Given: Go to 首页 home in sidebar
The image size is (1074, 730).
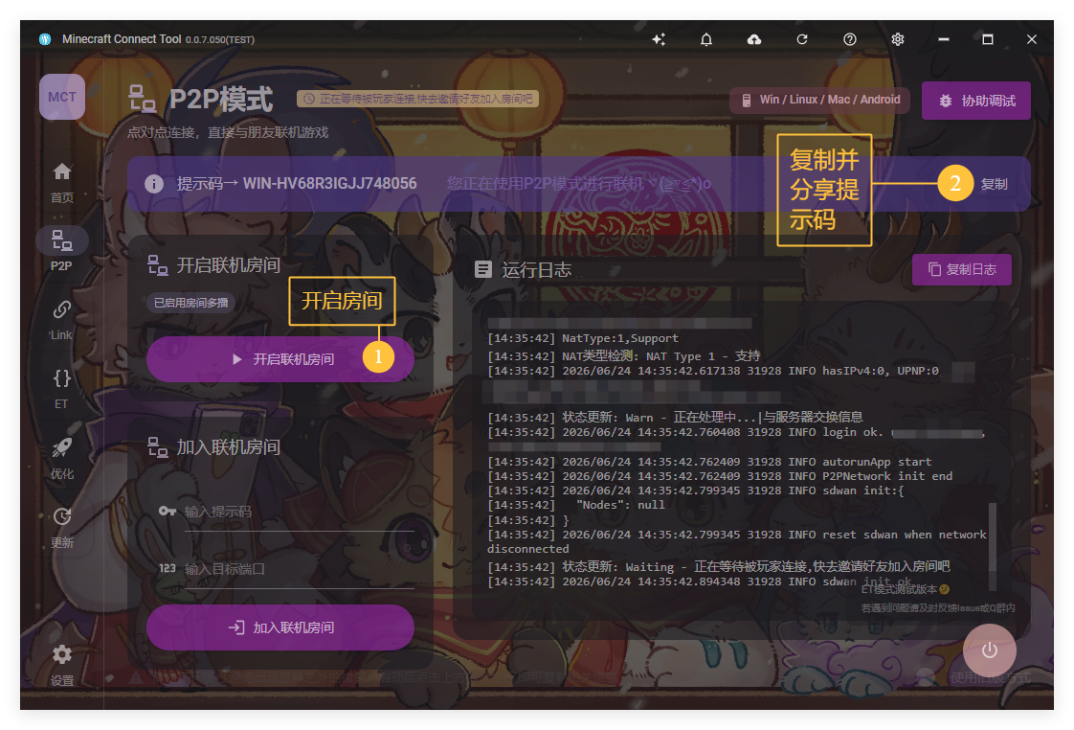Looking at the screenshot, I should pos(62,183).
